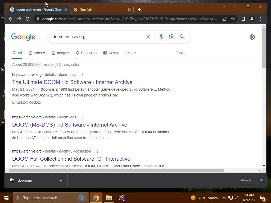Click the scroll right arrow at bottom

pos(259,170)
